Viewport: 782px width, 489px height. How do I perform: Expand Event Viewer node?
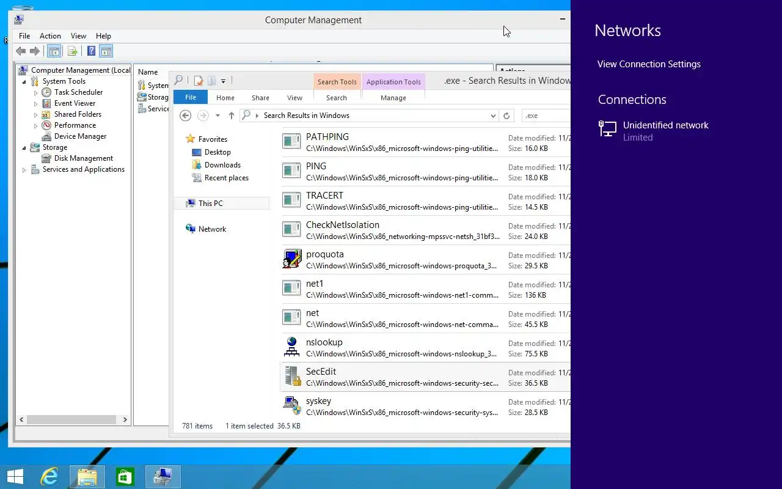click(x=36, y=104)
